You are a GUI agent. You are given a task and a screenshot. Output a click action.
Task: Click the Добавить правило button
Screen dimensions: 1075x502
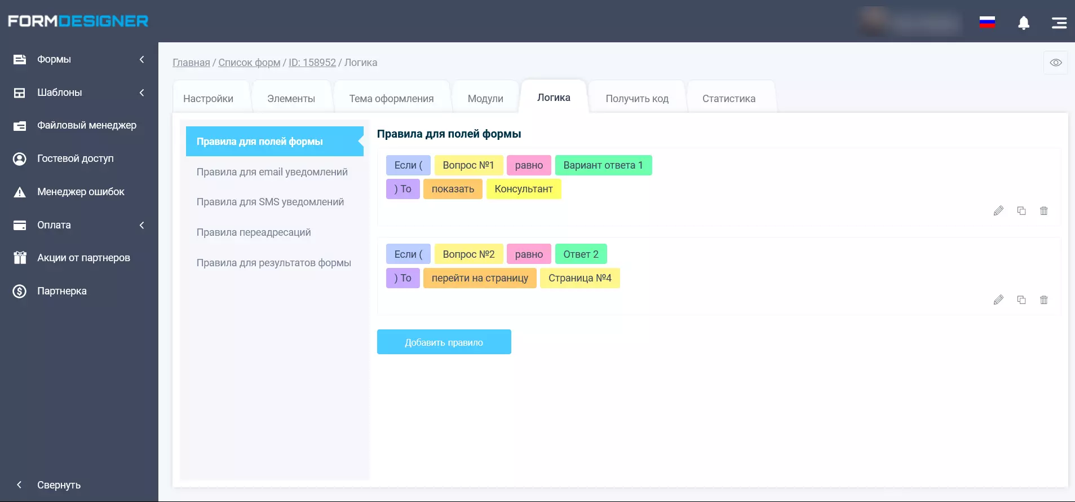click(444, 342)
